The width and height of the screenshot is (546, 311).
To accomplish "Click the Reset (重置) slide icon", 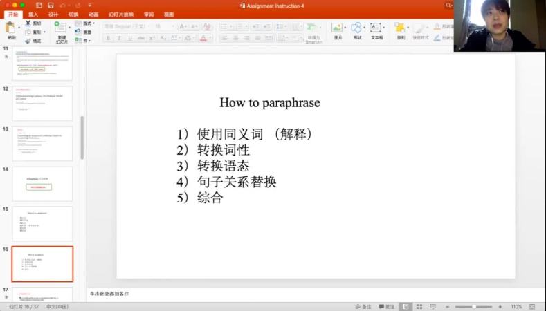I will click(x=78, y=32).
